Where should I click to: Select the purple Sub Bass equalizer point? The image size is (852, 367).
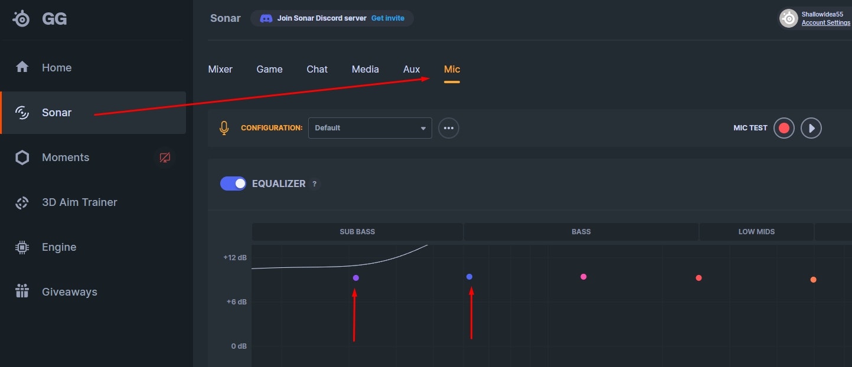click(x=355, y=277)
